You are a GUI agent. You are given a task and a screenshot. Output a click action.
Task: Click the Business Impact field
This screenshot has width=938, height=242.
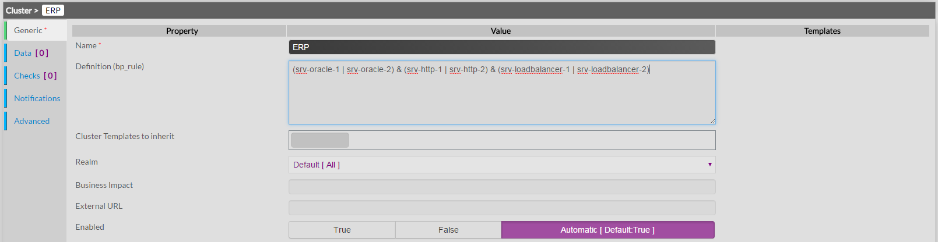501,187
